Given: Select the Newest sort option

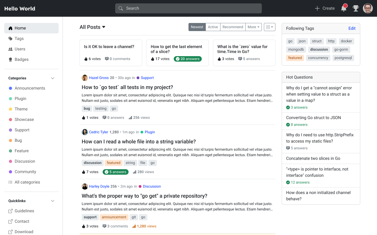Looking at the screenshot, I should (x=197, y=27).
